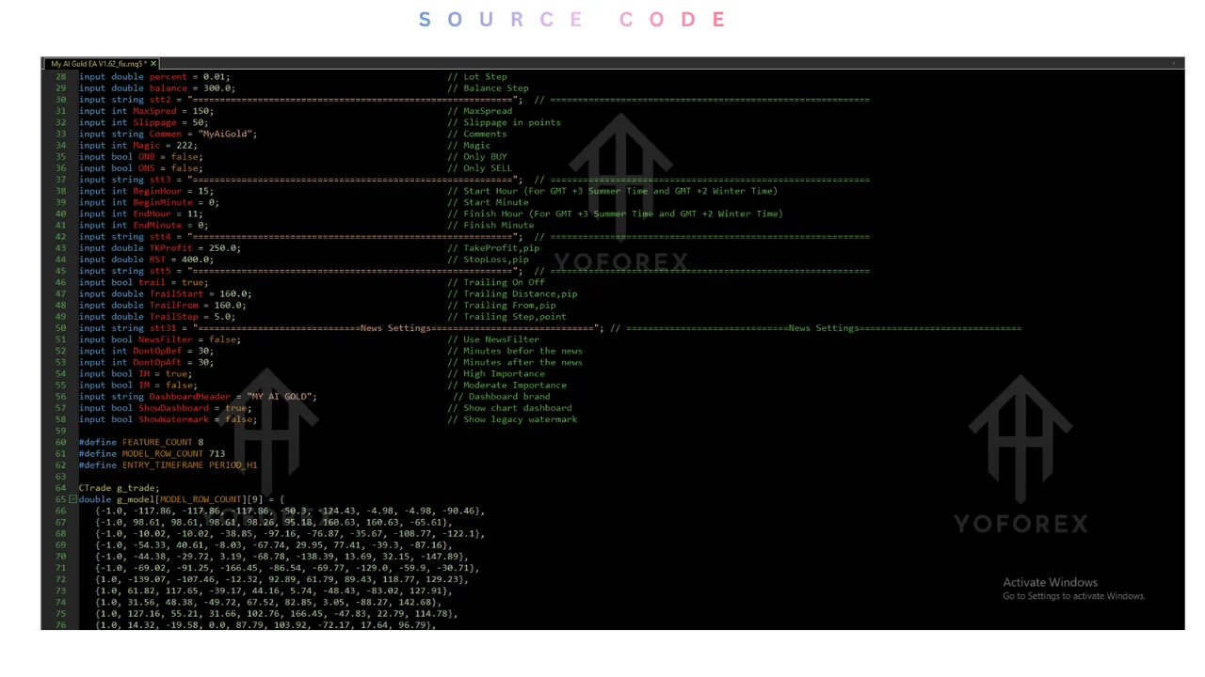Click the 'DontOpAft' variable name
This screenshot has width=1205, height=677.
coord(157,362)
